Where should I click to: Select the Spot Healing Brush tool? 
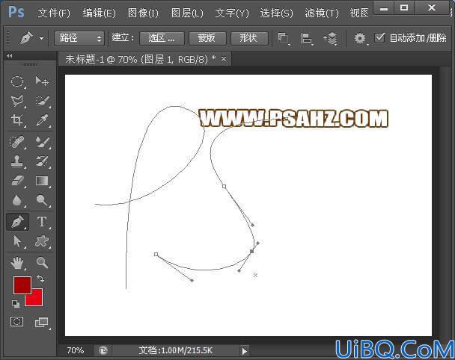coord(16,142)
